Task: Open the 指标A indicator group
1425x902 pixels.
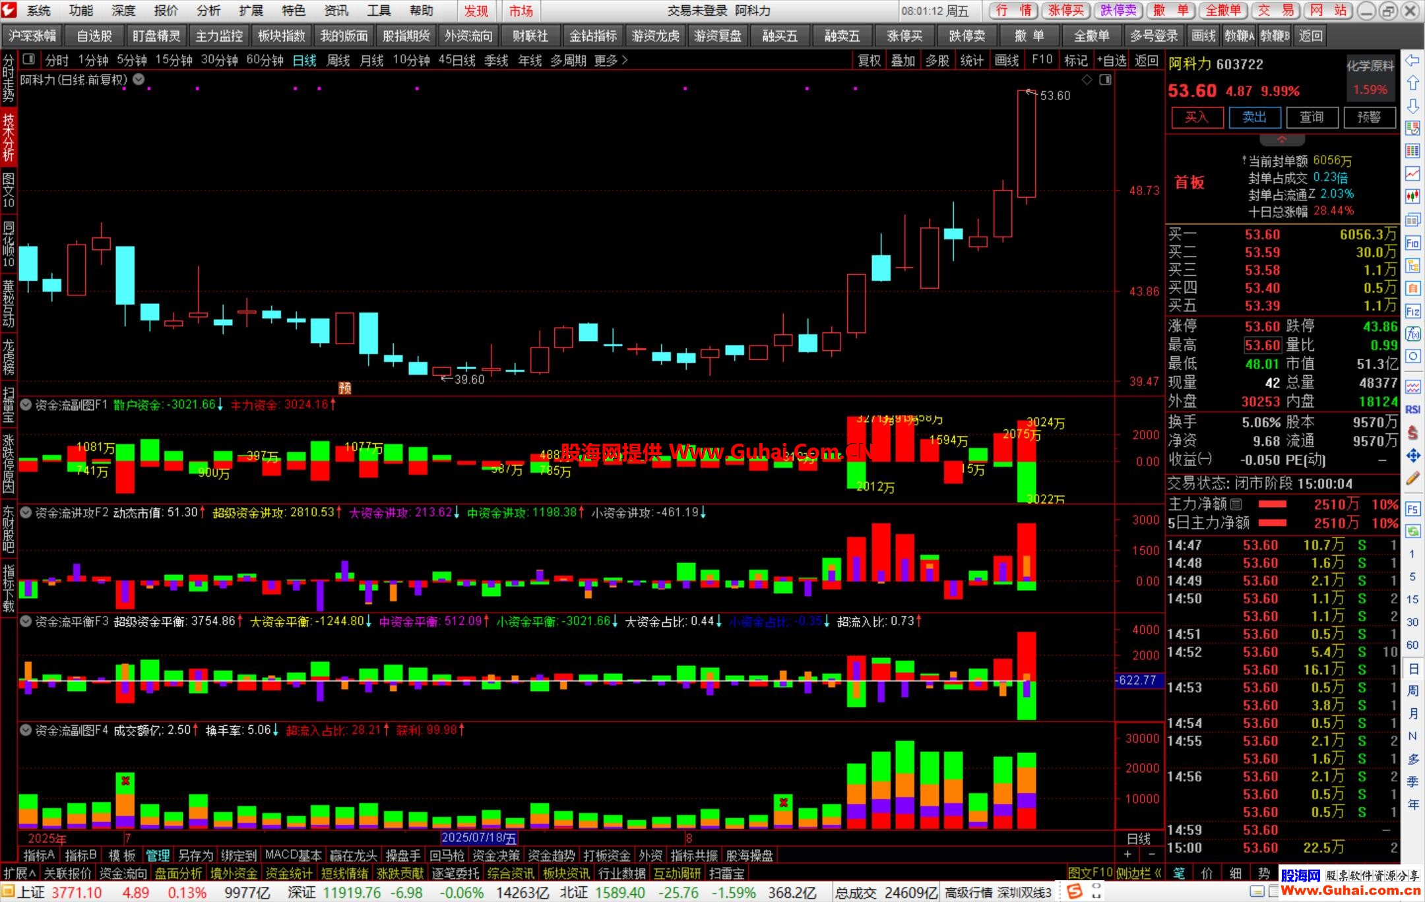Action: (x=39, y=855)
